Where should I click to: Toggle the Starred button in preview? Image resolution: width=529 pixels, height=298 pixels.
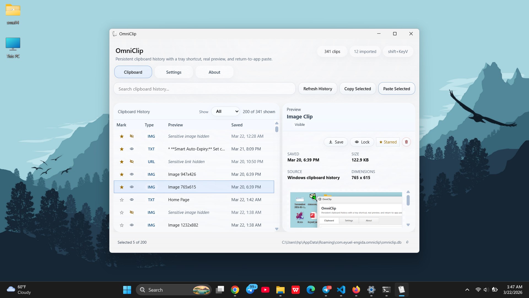click(388, 142)
